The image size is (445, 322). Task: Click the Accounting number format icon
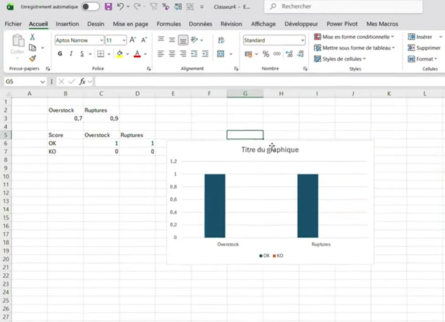click(248, 54)
